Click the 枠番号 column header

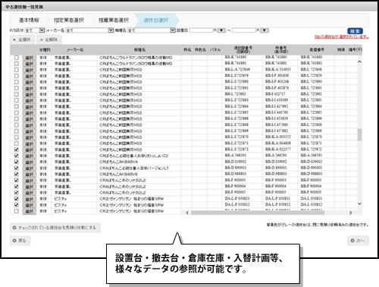(x=280, y=49)
